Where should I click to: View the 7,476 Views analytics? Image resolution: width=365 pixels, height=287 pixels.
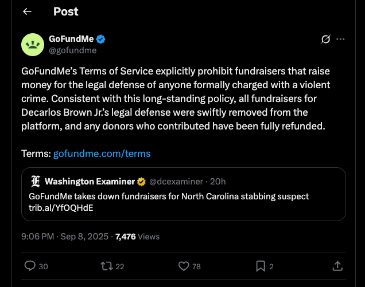click(x=137, y=237)
